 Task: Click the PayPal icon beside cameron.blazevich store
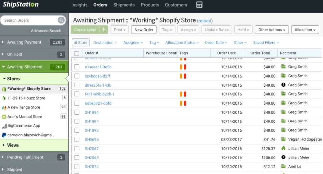click(4, 135)
